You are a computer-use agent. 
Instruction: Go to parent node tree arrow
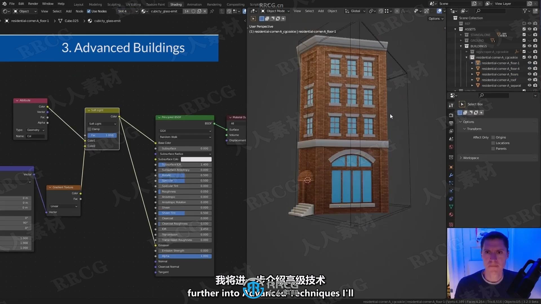click(x=222, y=11)
